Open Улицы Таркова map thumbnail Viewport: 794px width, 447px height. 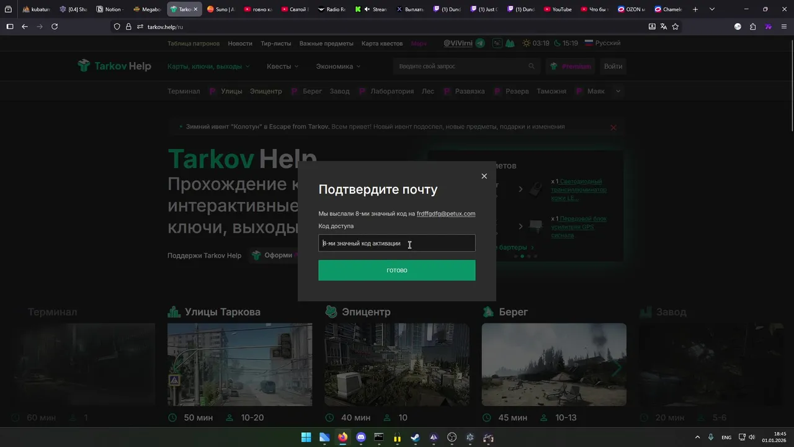[239, 364]
